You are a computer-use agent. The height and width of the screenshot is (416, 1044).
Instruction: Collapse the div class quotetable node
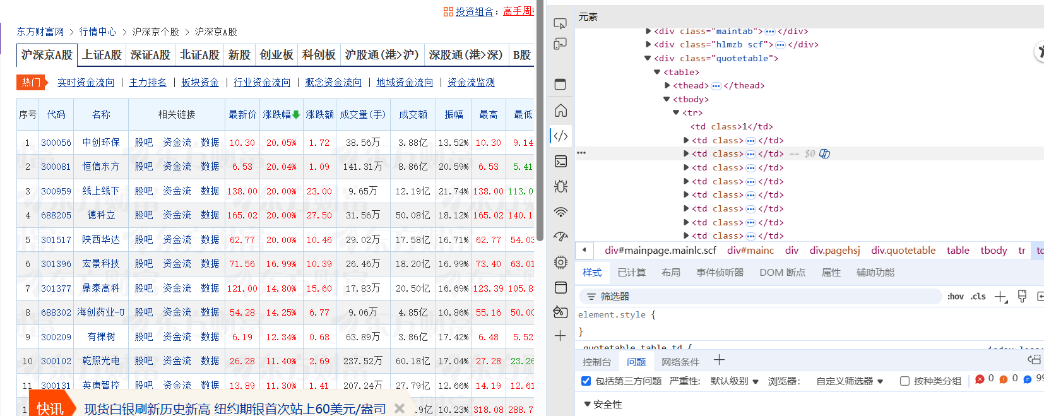click(648, 58)
